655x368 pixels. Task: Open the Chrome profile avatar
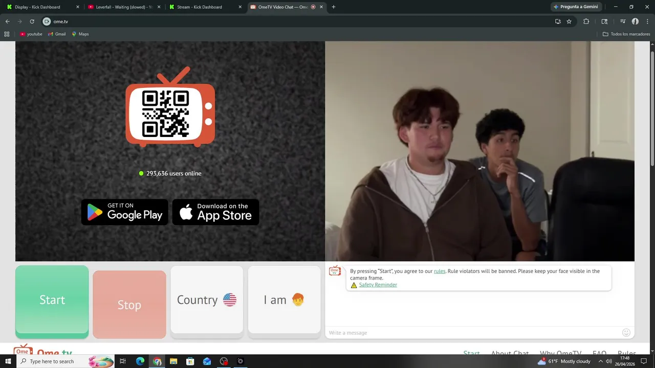pos(635,21)
